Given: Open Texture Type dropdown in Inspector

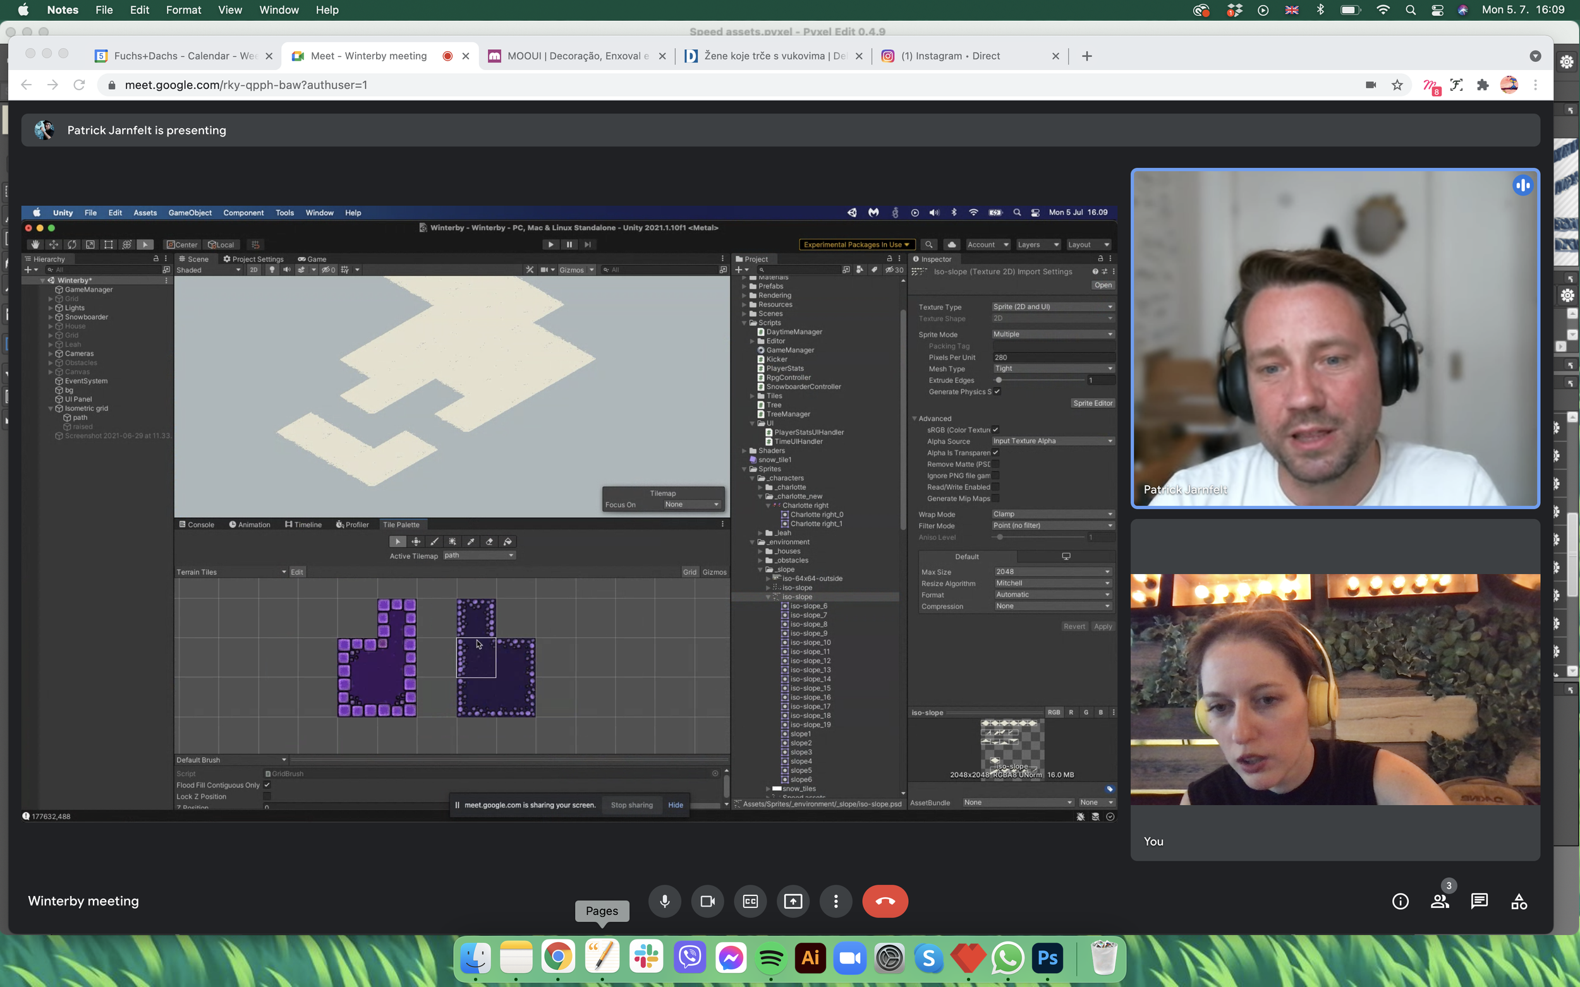Looking at the screenshot, I should (x=1052, y=307).
